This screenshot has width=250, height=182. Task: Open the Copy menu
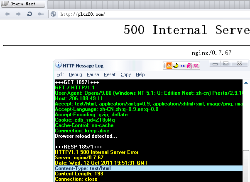(126, 74)
